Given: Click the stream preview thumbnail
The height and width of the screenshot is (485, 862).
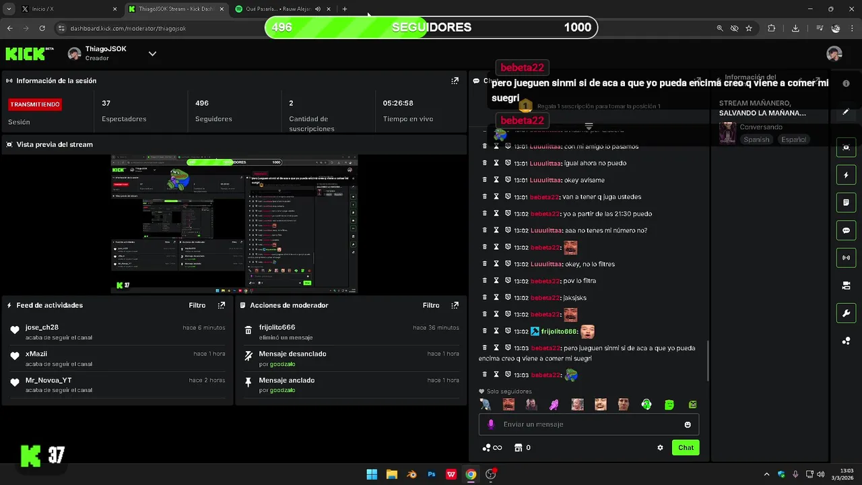Looking at the screenshot, I should pos(234,224).
